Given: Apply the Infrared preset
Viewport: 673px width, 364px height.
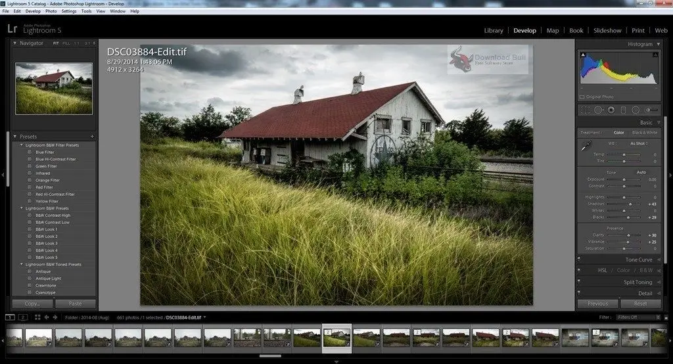Looking at the screenshot, I should pyautogui.click(x=43, y=173).
